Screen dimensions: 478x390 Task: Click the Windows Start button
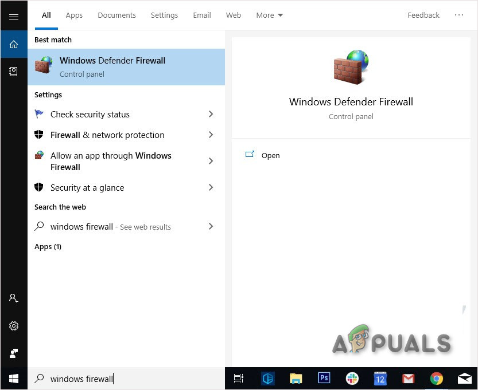tap(14, 379)
